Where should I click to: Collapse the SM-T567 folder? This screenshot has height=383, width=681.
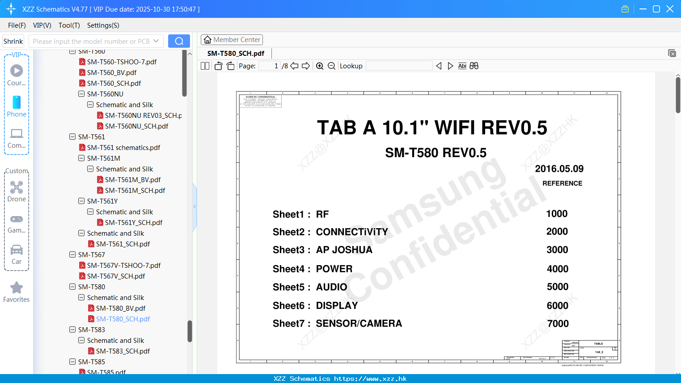point(72,254)
